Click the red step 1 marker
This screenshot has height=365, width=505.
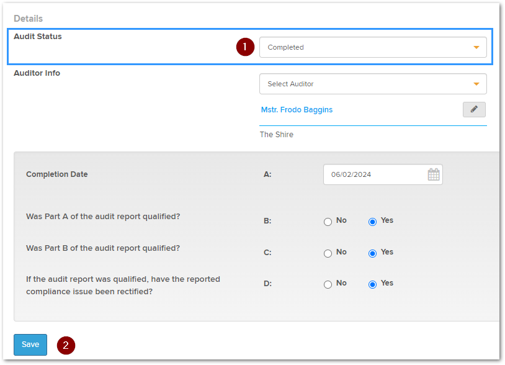246,47
